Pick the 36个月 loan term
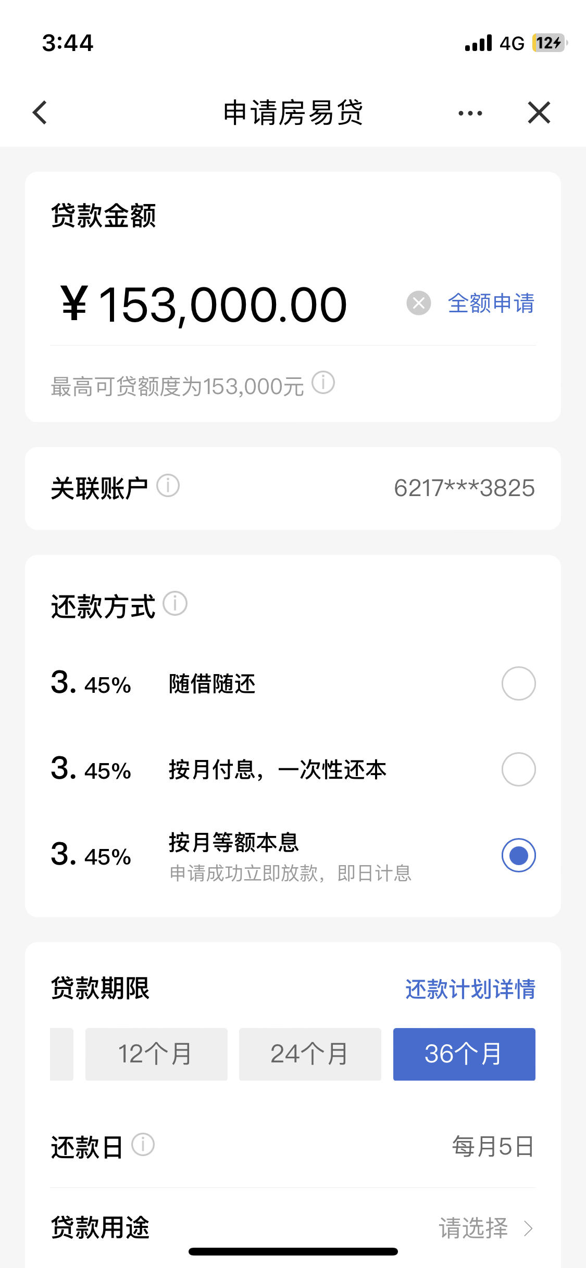 (464, 1054)
